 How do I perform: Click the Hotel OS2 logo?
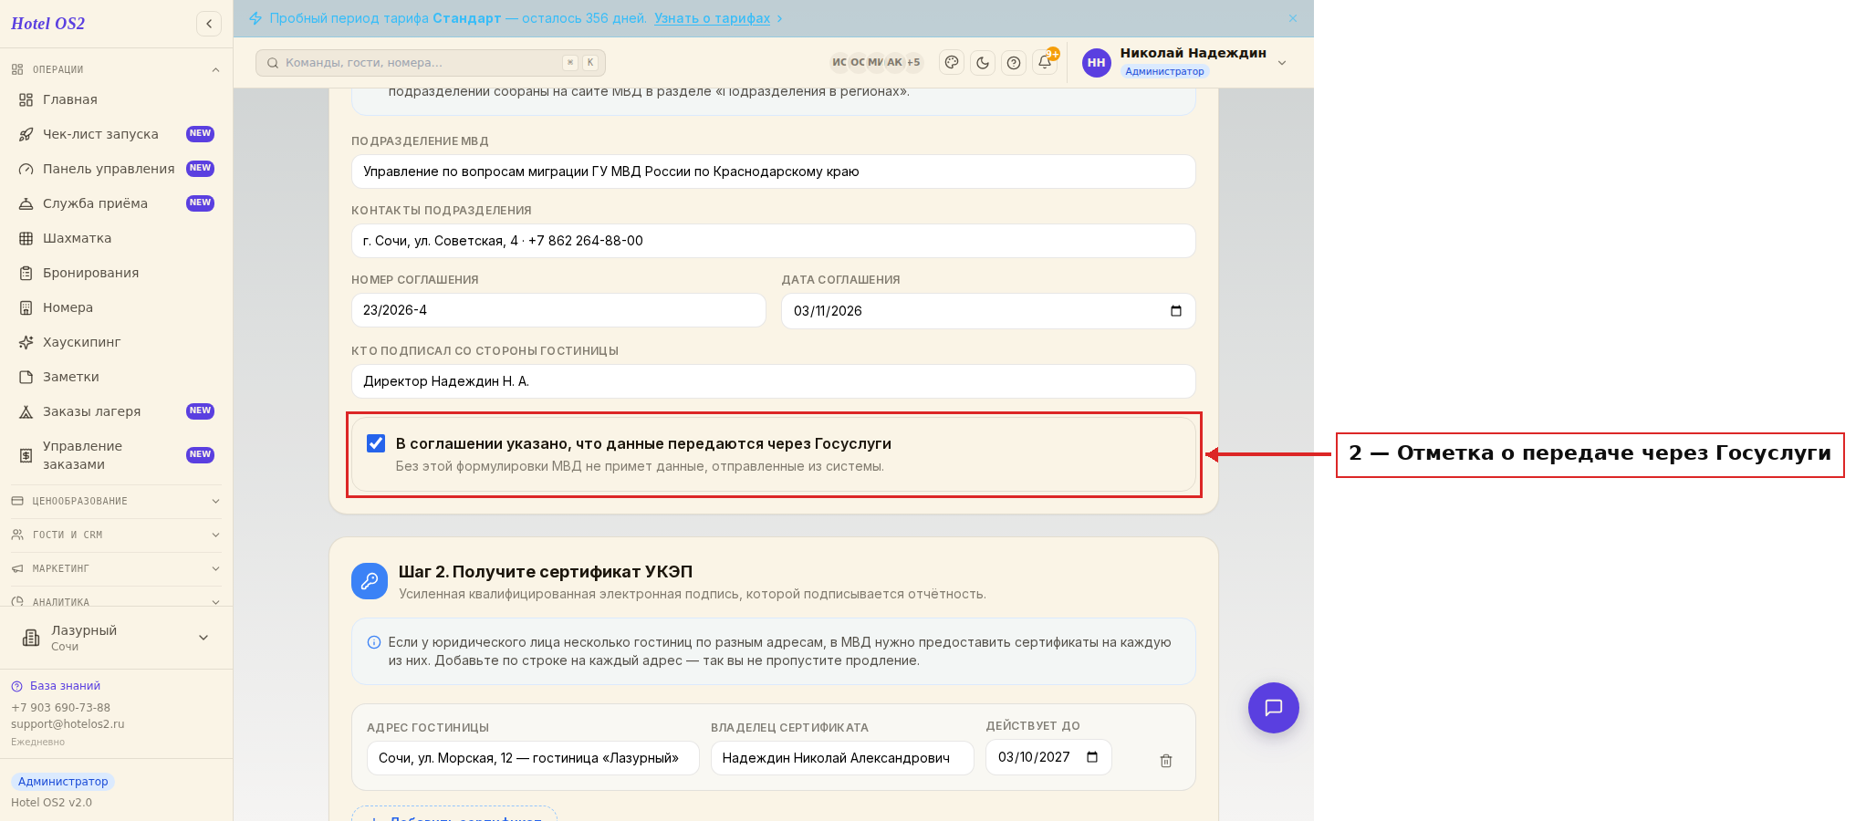pos(47,24)
